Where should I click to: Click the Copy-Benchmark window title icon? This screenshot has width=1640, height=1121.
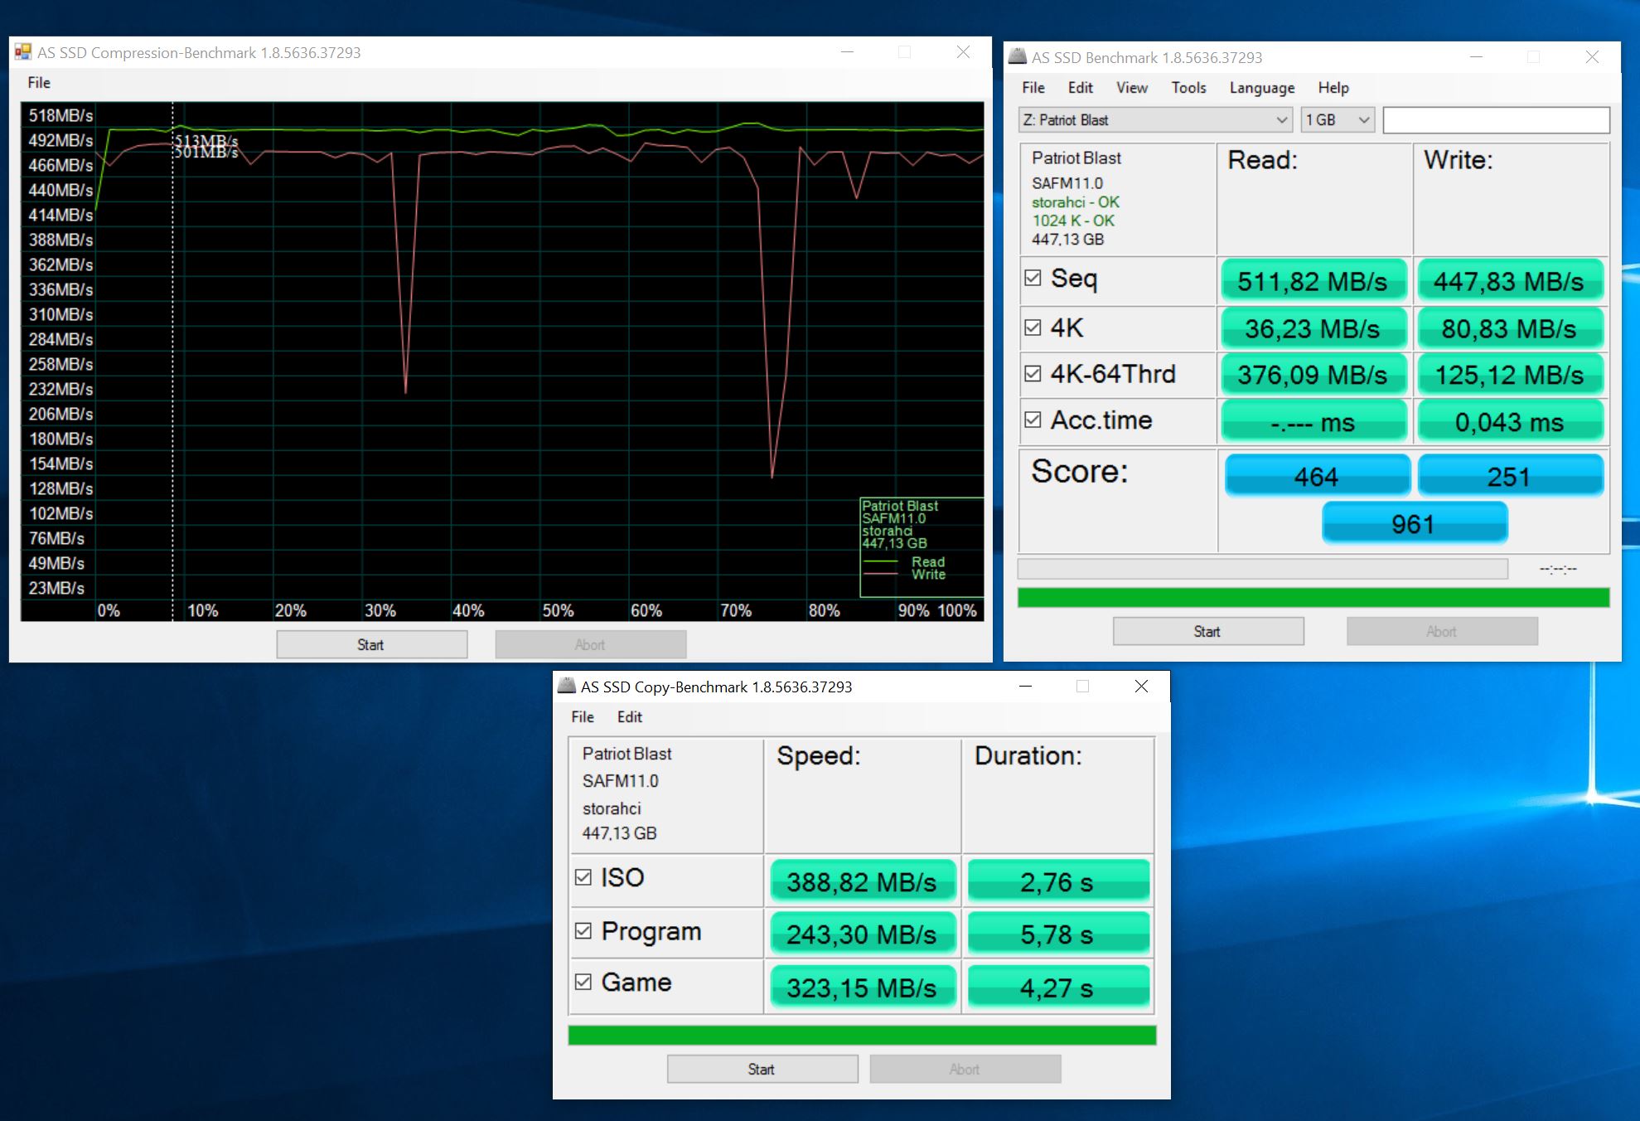pos(567,687)
